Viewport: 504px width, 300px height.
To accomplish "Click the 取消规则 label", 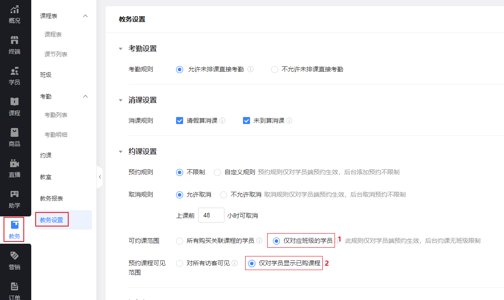I will point(141,194).
